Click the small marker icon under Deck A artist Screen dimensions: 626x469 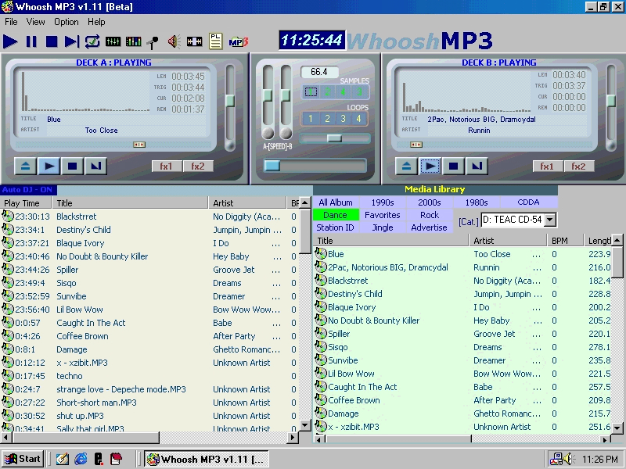click(x=139, y=145)
